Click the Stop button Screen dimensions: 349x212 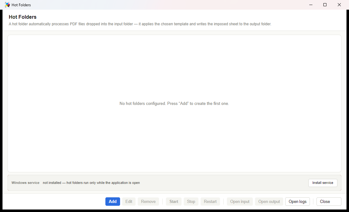191,202
